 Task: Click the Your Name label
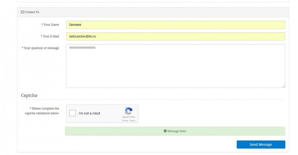click(x=51, y=25)
